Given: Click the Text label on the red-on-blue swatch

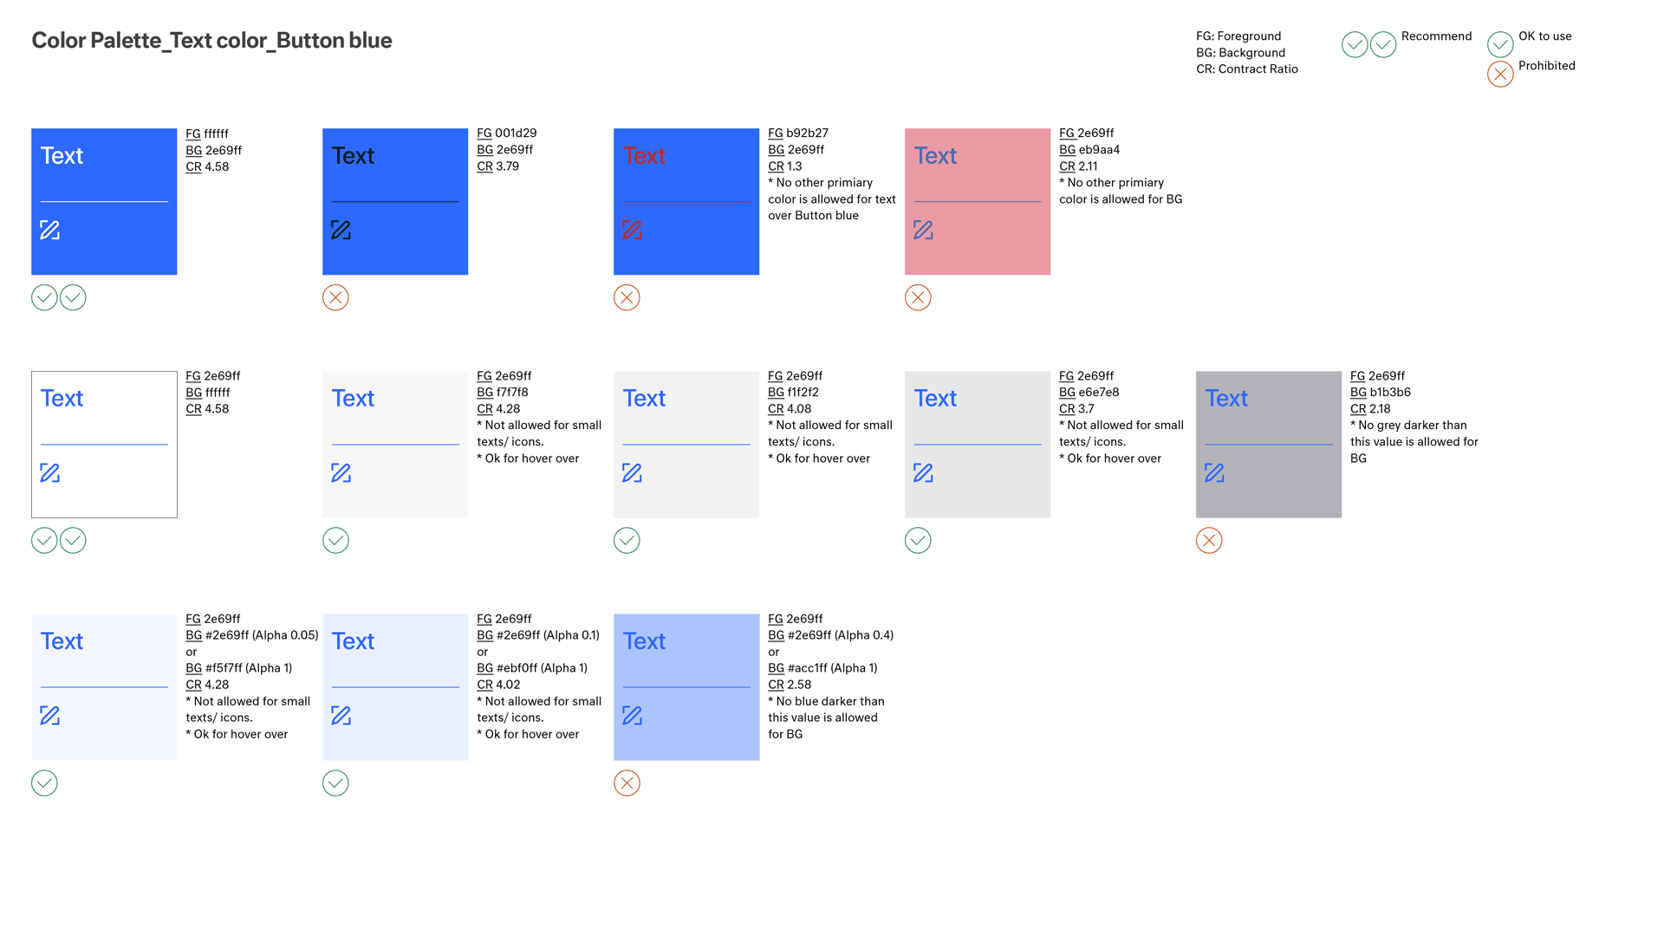Looking at the screenshot, I should point(644,156).
